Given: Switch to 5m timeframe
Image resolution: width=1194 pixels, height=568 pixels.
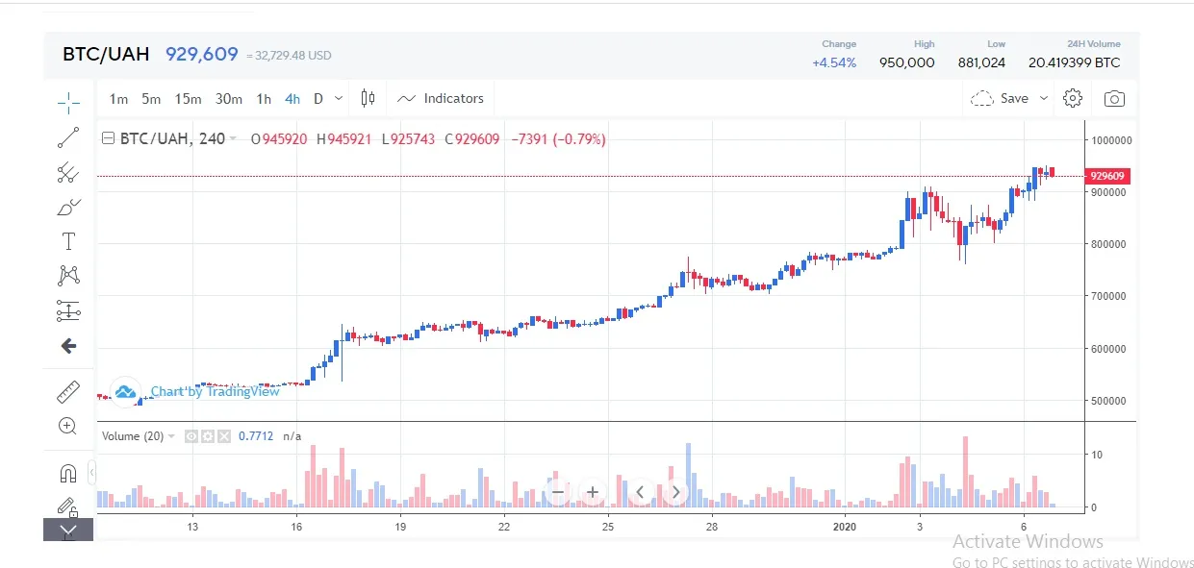Looking at the screenshot, I should (151, 99).
